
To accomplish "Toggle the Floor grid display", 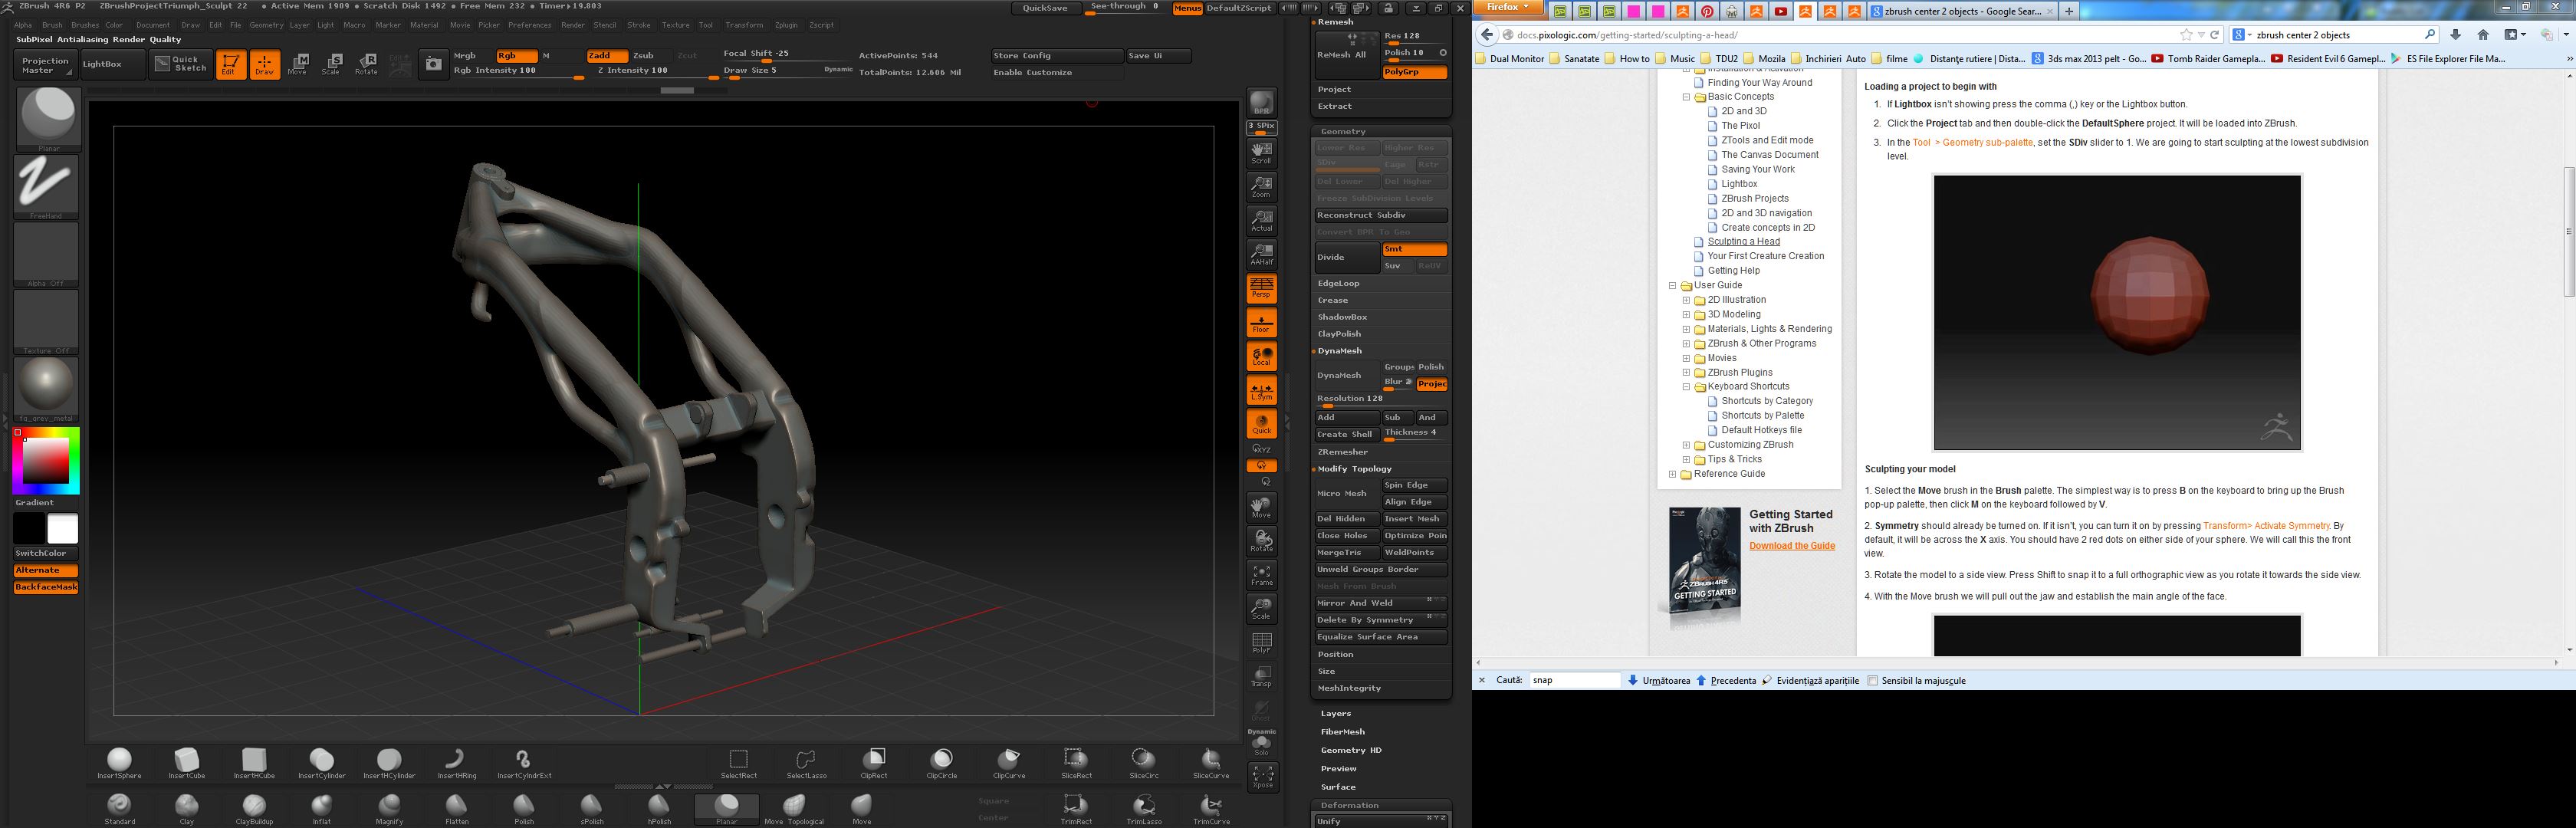I will [x=1261, y=322].
